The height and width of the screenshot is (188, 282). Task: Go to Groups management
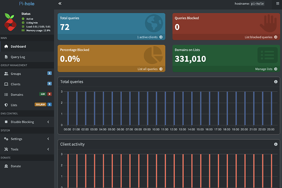point(27,74)
